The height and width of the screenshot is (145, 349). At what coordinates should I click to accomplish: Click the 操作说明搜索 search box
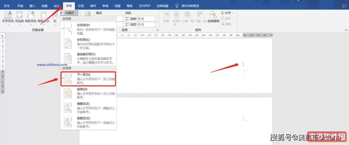(x=190, y=6)
